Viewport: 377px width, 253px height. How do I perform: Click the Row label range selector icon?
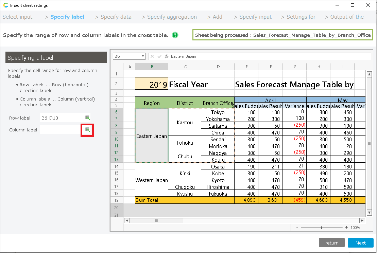[87, 118]
